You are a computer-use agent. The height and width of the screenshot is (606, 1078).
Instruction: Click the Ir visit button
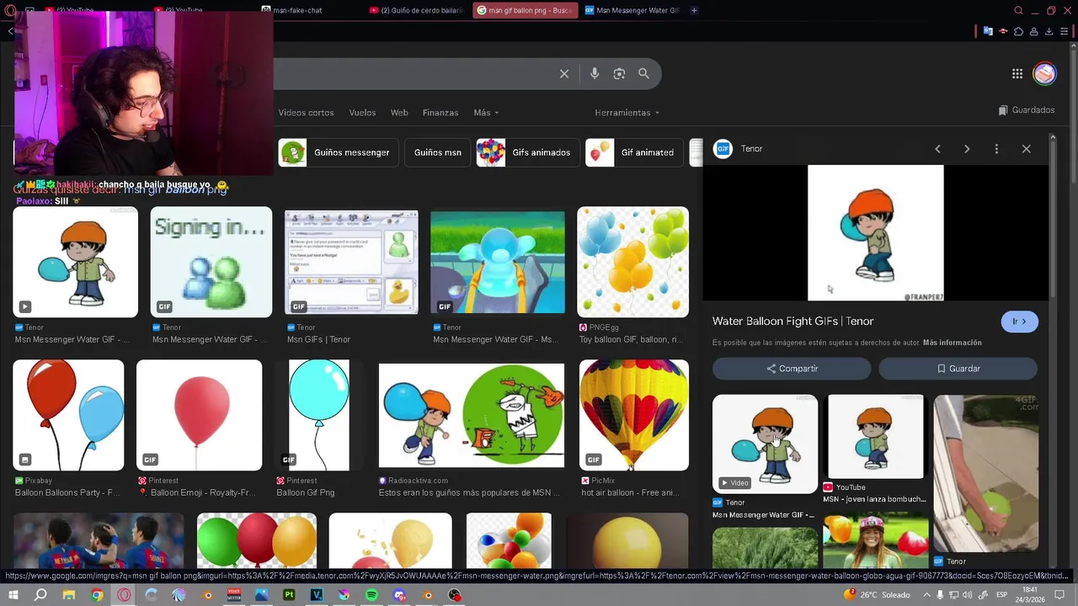click(1019, 322)
